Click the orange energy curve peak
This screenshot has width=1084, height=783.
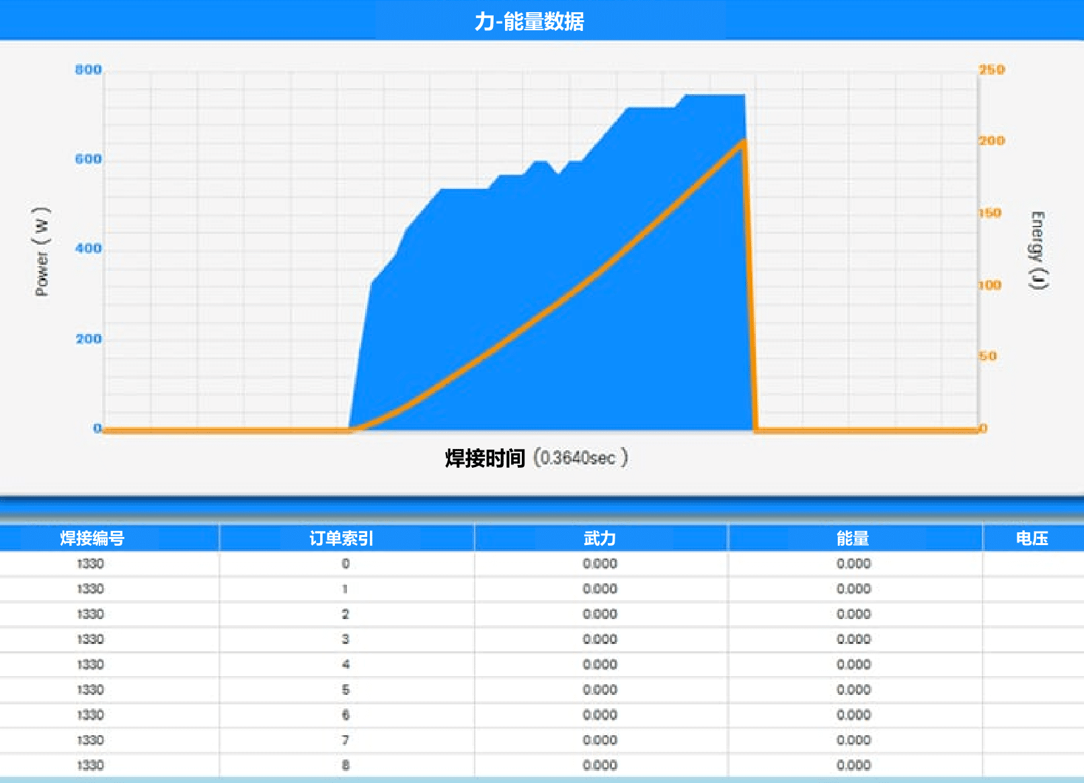(743, 141)
